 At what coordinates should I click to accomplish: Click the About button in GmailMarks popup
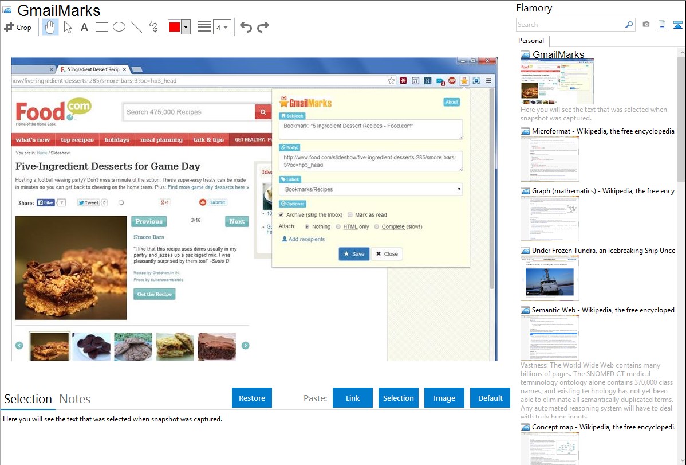[451, 102]
